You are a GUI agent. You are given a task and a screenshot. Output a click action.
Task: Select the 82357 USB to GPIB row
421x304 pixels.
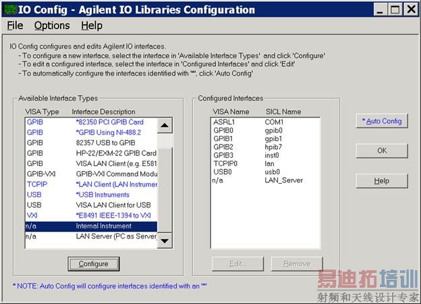[91, 143]
